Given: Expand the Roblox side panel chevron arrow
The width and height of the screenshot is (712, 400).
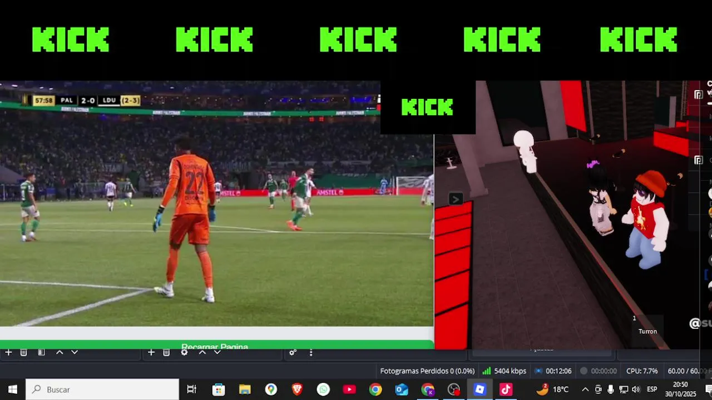Looking at the screenshot, I should (455, 199).
